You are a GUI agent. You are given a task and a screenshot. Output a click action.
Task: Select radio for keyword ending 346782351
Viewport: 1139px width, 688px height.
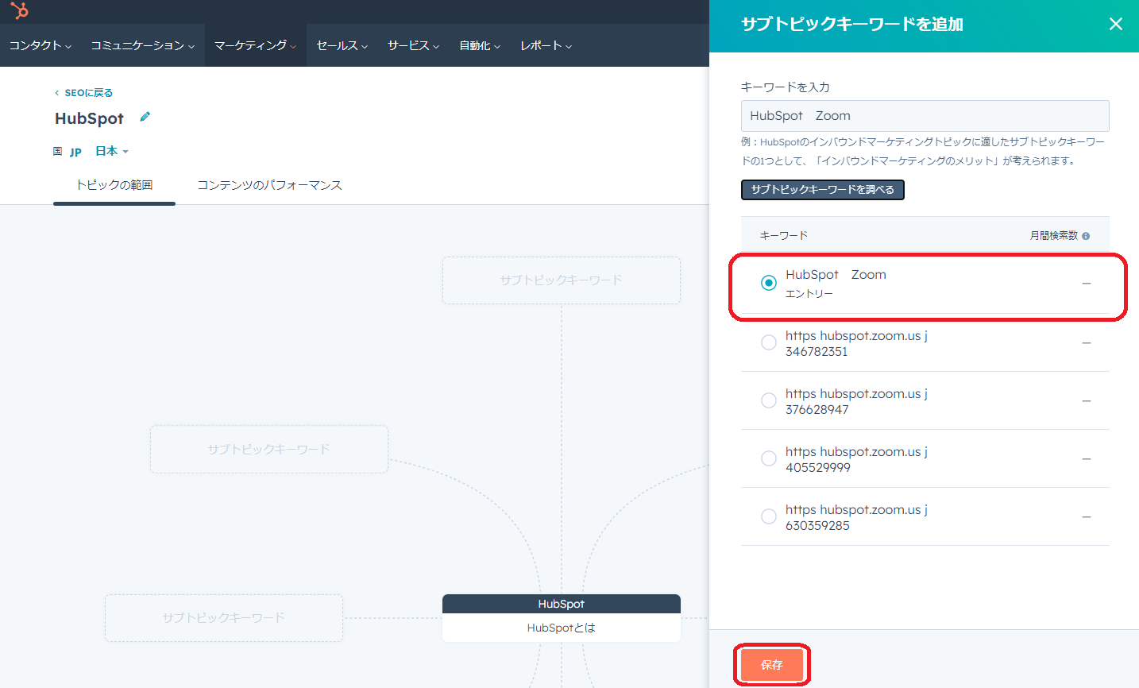click(768, 342)
